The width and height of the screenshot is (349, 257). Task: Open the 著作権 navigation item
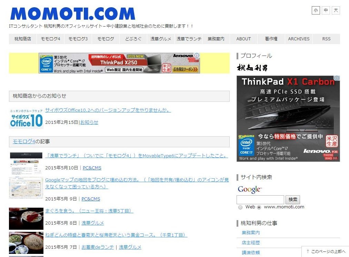click(271, 39)
